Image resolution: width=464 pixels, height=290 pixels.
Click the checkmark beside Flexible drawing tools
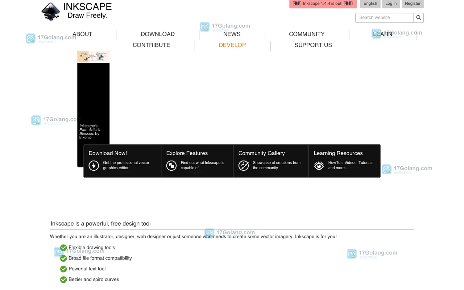[63, 248]
